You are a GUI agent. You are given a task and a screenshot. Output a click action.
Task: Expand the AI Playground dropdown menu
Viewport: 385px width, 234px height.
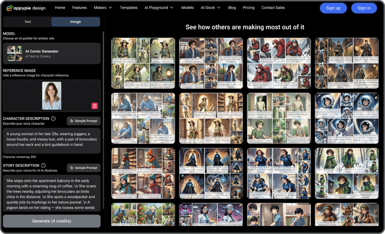click(159, 8)
